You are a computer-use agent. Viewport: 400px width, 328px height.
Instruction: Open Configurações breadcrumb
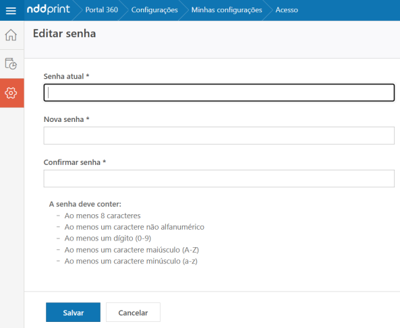click(x=154, y=10)
